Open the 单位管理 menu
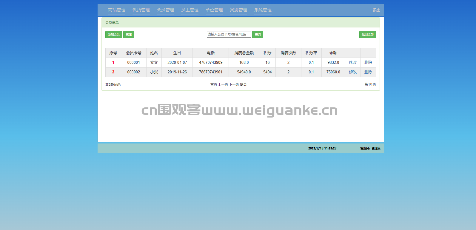This screenshot has width=476, height=230. (x=214, y=10)
